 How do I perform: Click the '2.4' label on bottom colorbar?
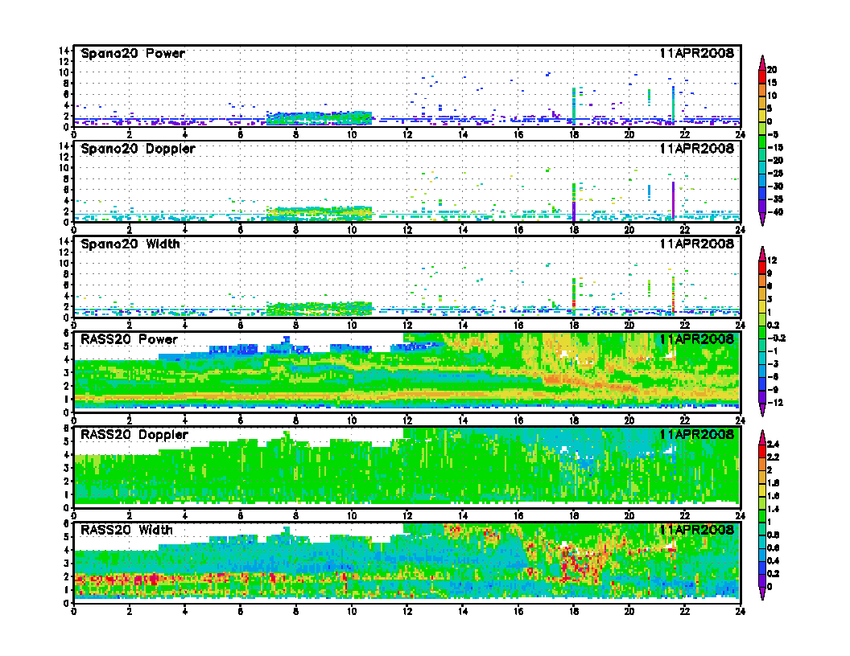coord(773,445)
